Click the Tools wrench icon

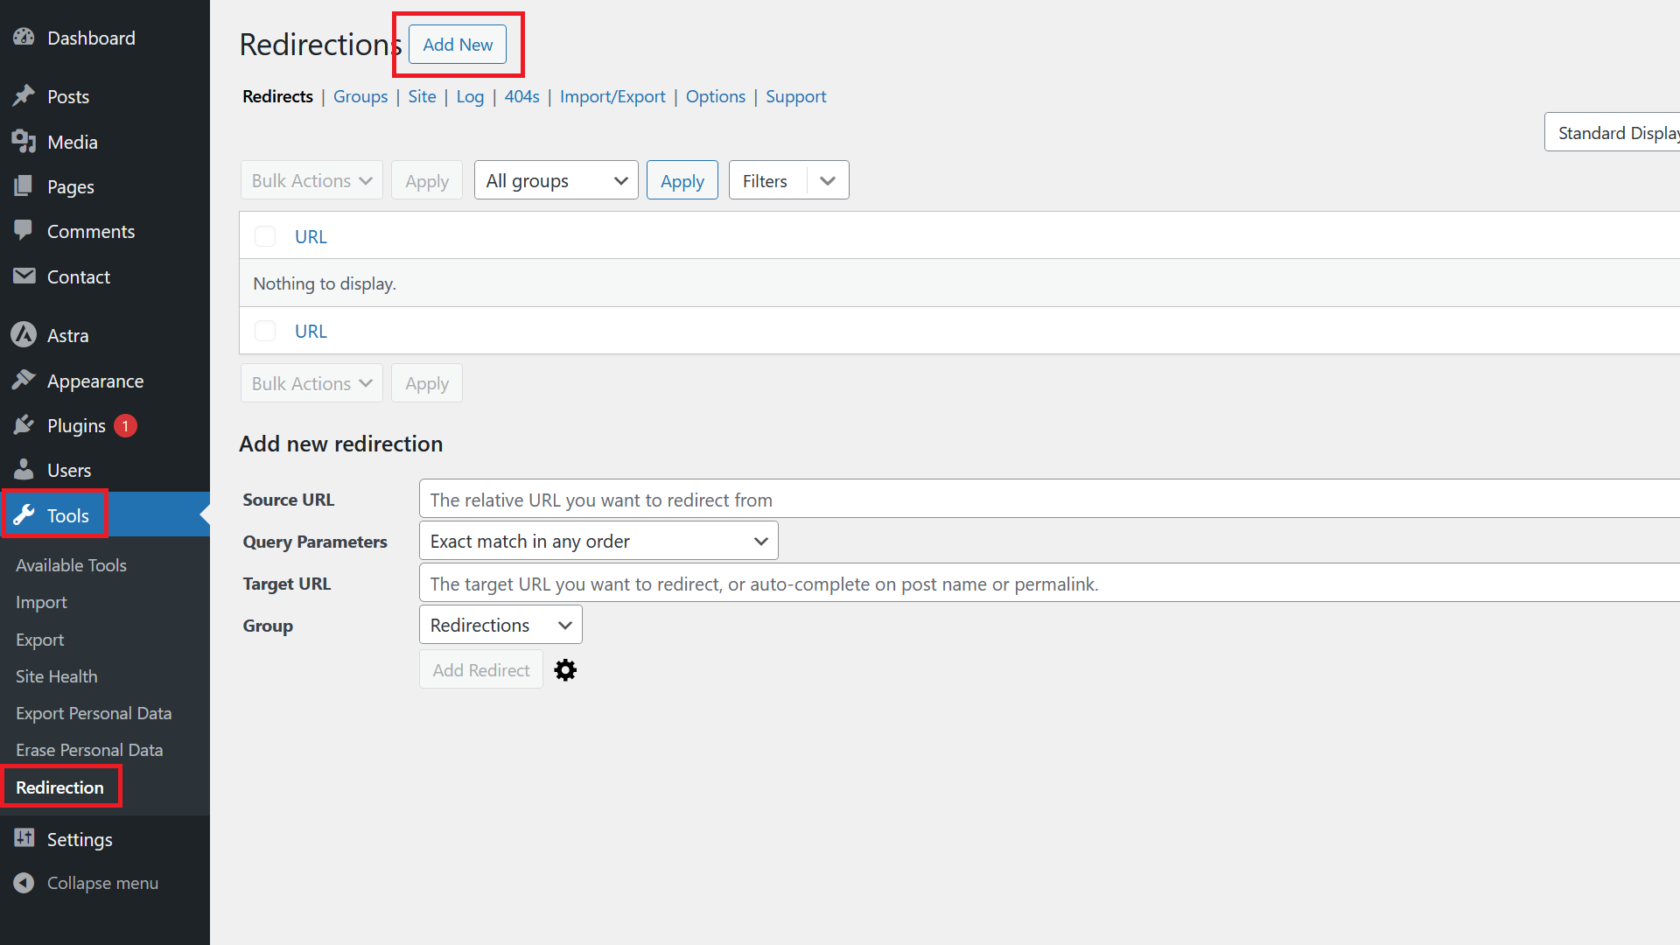(x=24, y=514)
